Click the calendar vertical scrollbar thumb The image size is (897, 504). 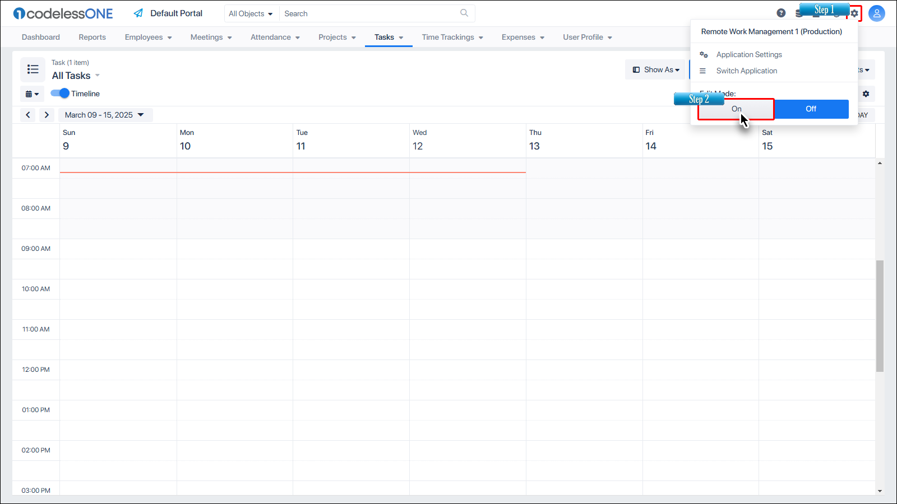point(880,316)
